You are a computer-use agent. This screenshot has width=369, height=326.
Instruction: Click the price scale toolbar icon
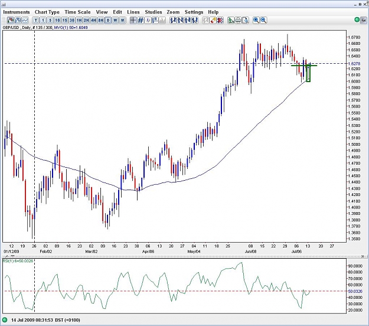155,20
